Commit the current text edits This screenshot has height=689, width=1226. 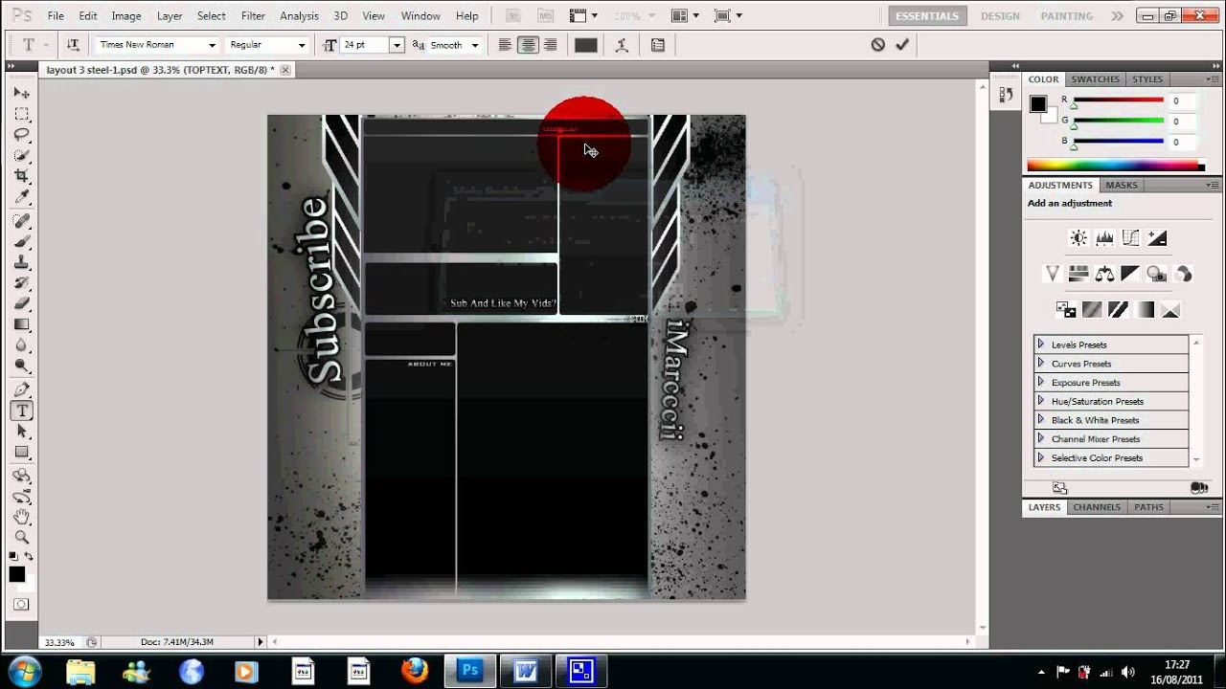click(902, 45)
